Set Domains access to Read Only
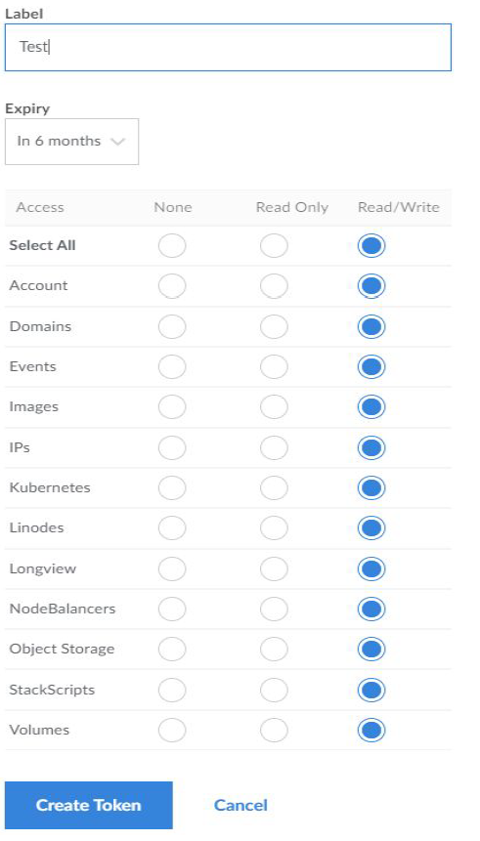Viewport: 480px width, 841px height. tap(274, 326)
